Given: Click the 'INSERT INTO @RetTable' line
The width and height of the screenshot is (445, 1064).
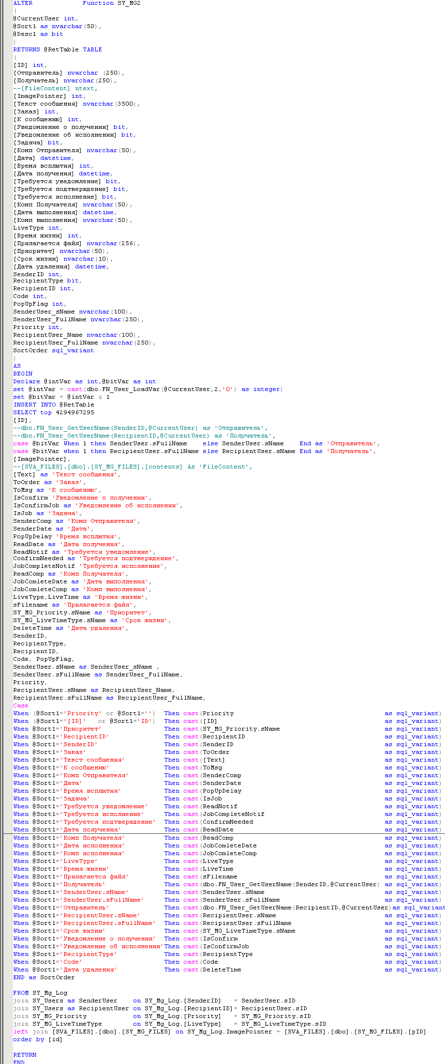Looking at the screenshot, I should tap(54, 405).
